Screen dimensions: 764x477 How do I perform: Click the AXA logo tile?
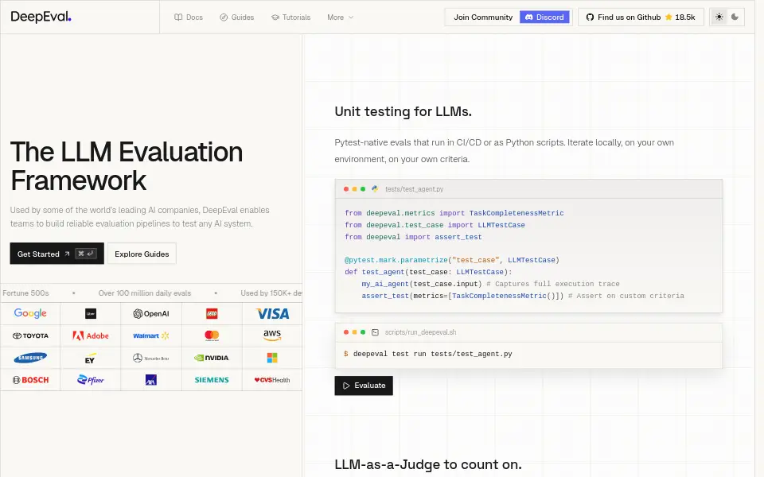point(151,380)
